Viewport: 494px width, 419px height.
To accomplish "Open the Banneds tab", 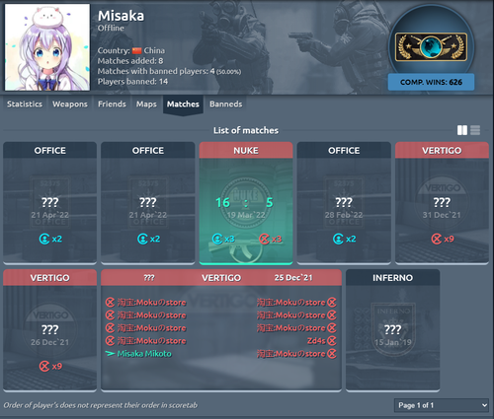I will 226,105.
